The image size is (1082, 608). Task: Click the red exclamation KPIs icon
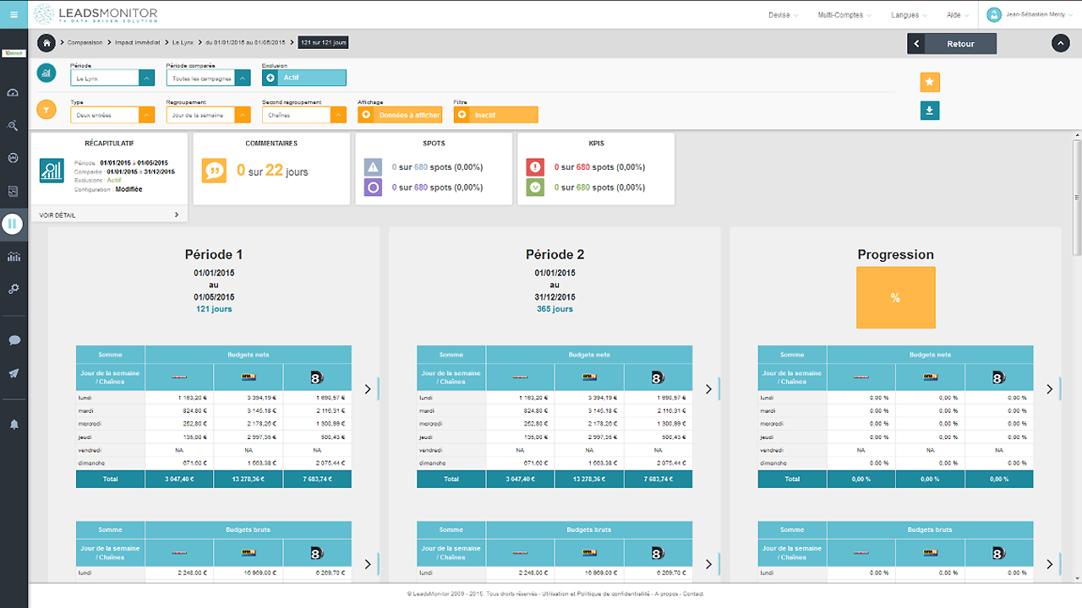tap(535, 167)
